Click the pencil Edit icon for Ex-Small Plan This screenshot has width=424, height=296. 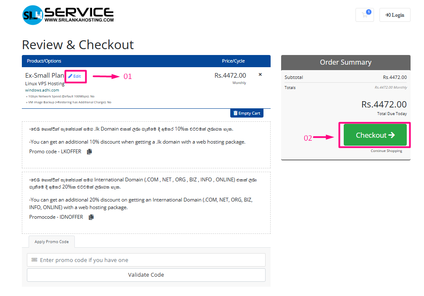click(x=71, y=76)
